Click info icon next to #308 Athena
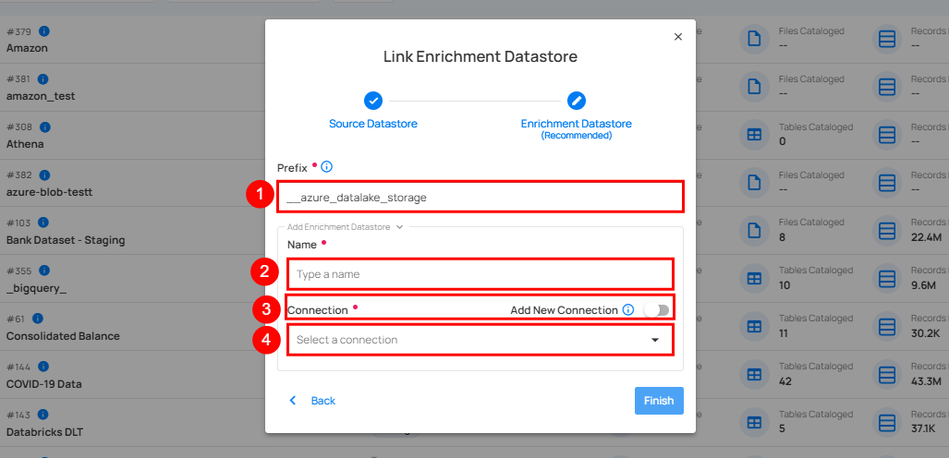Viewport: 949px width, 458px height. point(43,127)
